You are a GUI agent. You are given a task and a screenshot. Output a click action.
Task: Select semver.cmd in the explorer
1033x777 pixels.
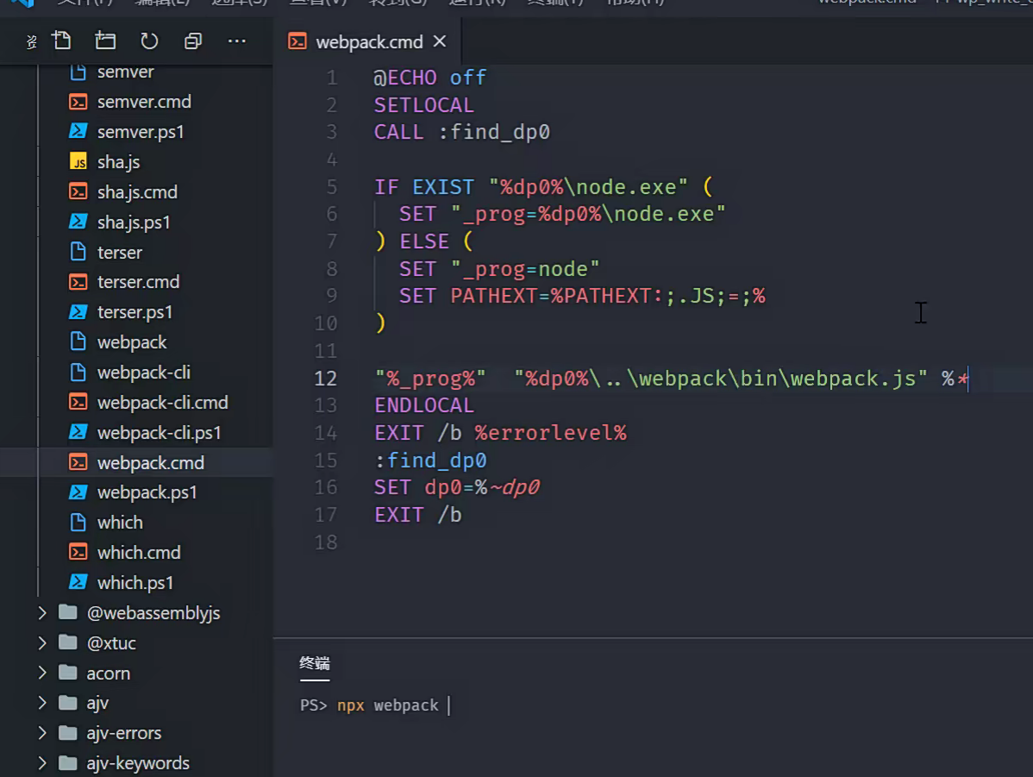[144, 102]
